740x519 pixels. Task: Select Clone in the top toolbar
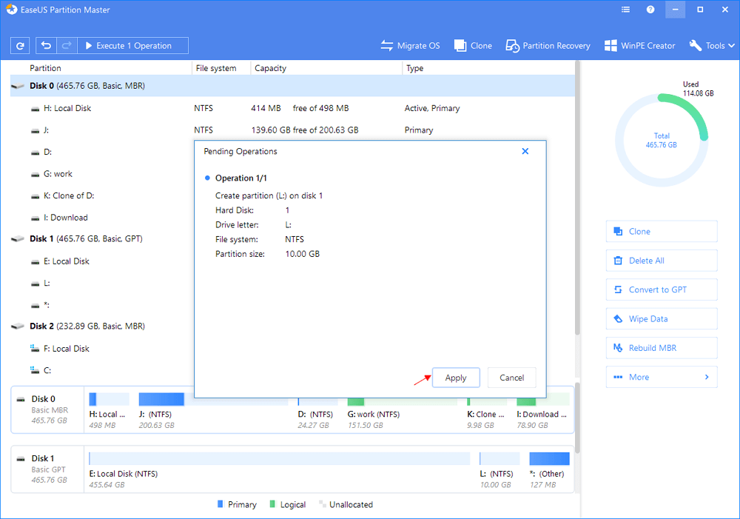(473, 46)
